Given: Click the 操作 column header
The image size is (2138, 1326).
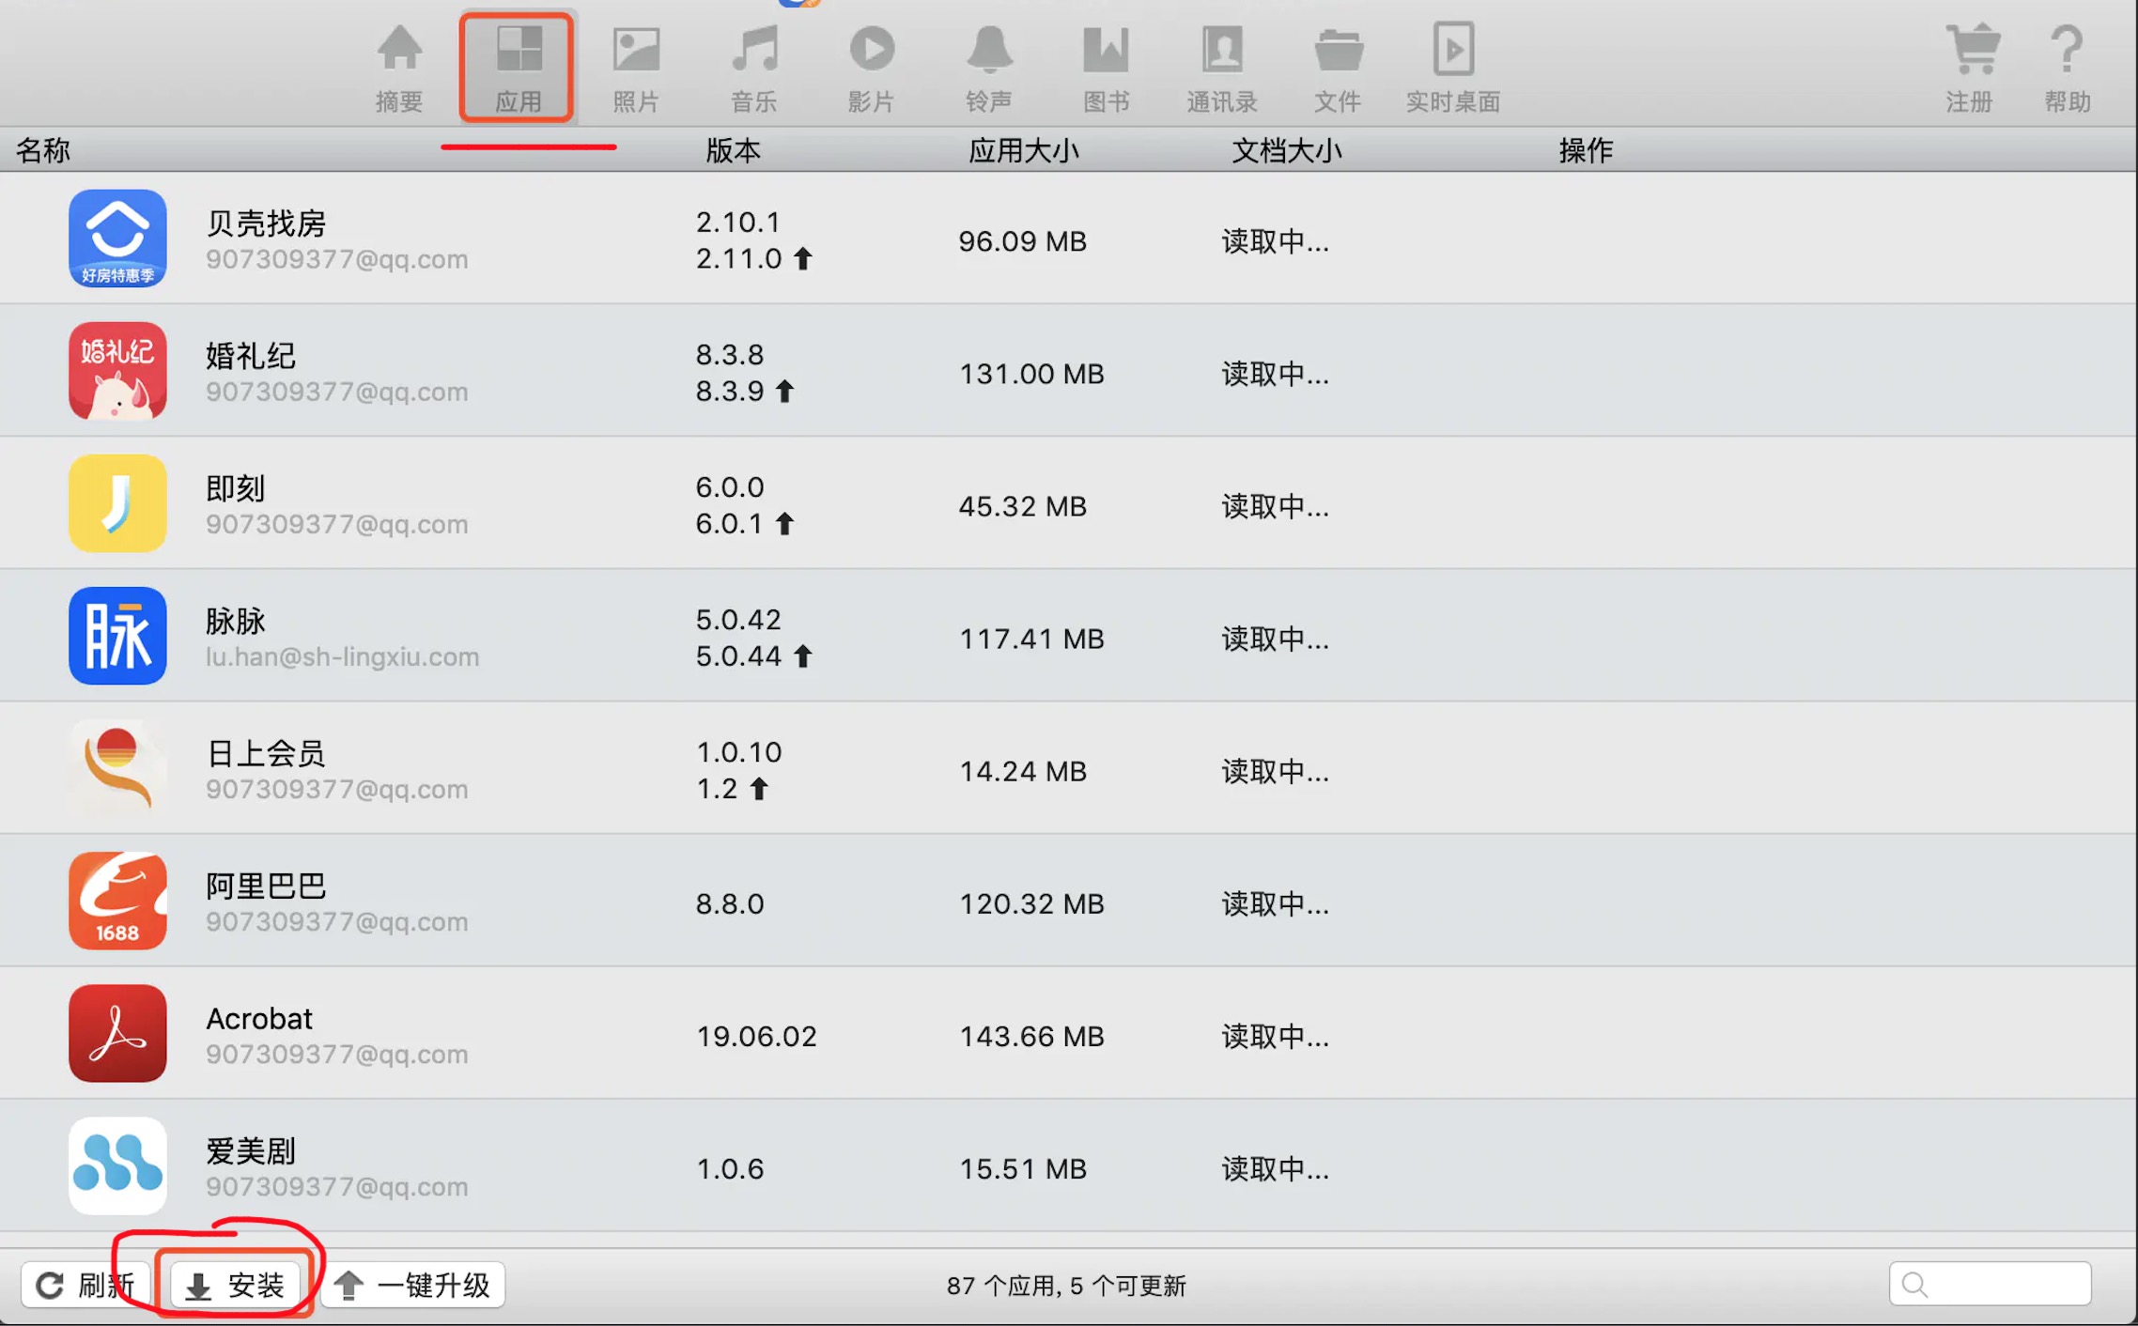Looking at the screenshot, I should (x=1586, y=150).
